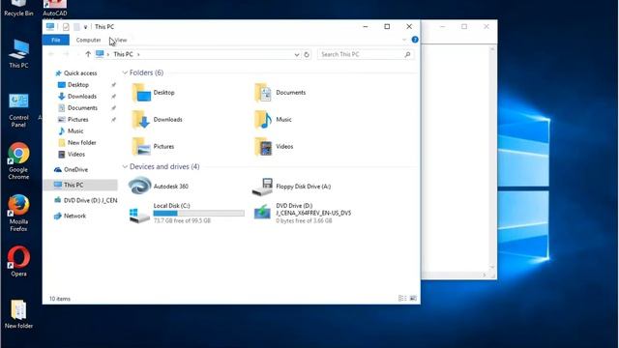The height and width of the screenshot is (348, 619).
Task: Open the breadcrumb chevron after This PC
Action: [x=138, y=54]
